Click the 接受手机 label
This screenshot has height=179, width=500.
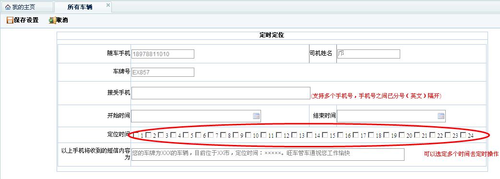coord(119,93)
